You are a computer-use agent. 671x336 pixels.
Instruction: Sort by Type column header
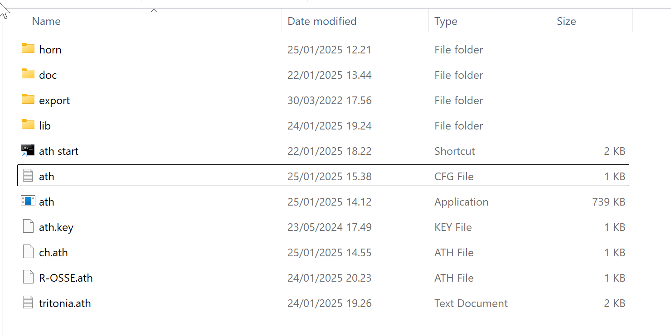point(446,21)
